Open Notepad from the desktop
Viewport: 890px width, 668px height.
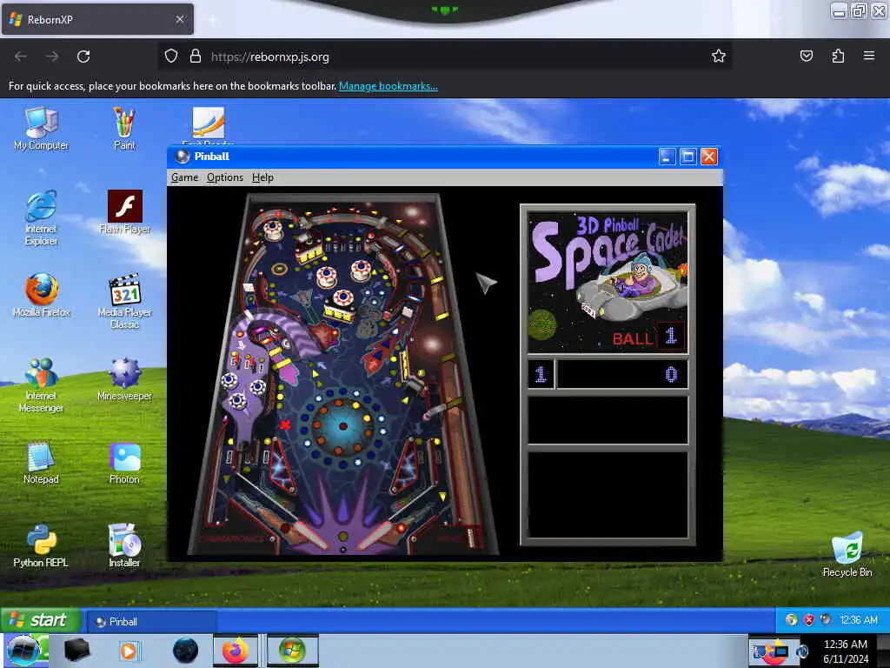tap(42, 463)
